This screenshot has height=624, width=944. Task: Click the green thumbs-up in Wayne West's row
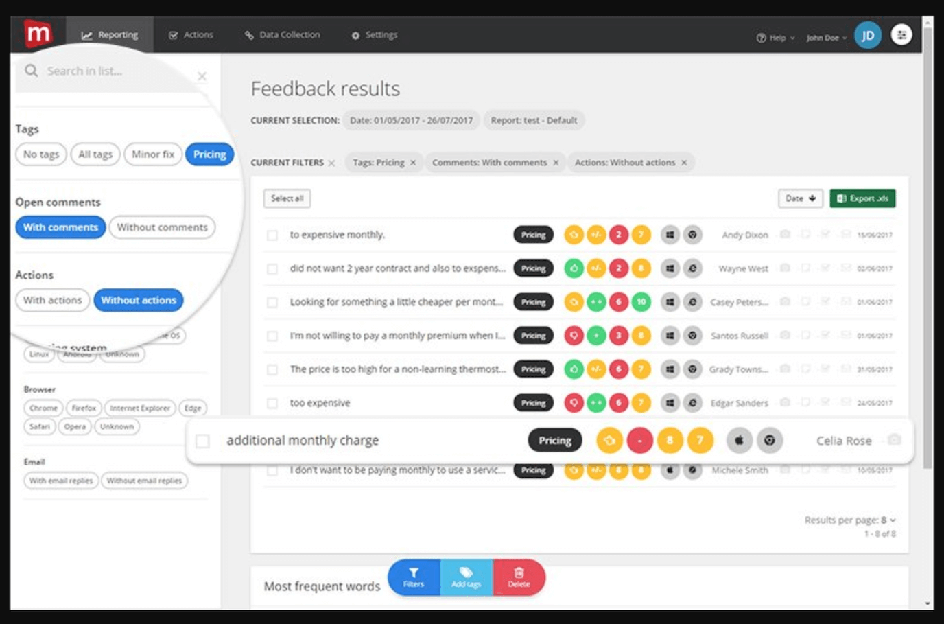pyautogui.click(x=574, y=268)
